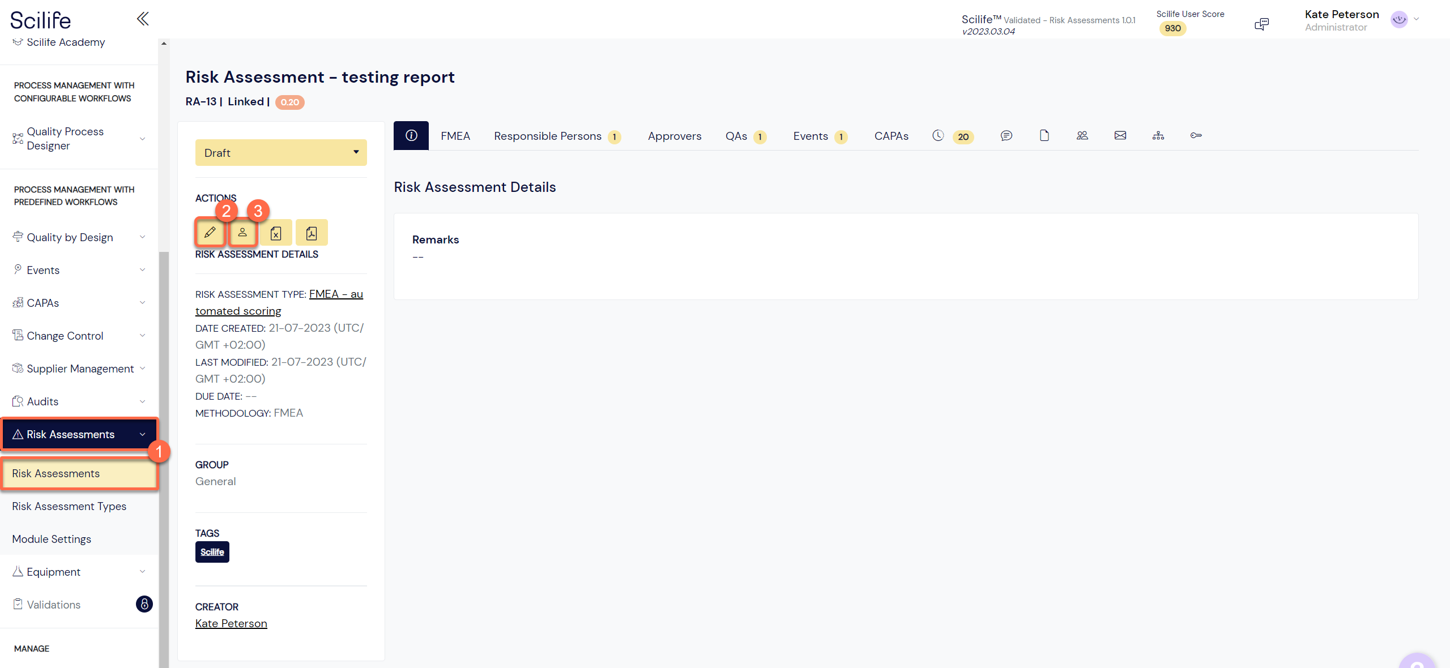The image size is (1450, 668).
Task: Open Module Settings submenu item
Action: point(52,539)
